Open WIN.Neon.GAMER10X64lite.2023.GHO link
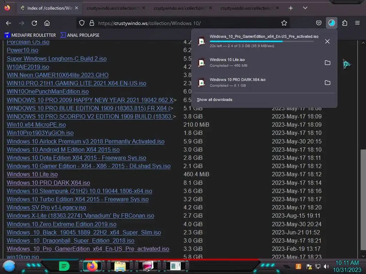366x274 pixels. 58,75
